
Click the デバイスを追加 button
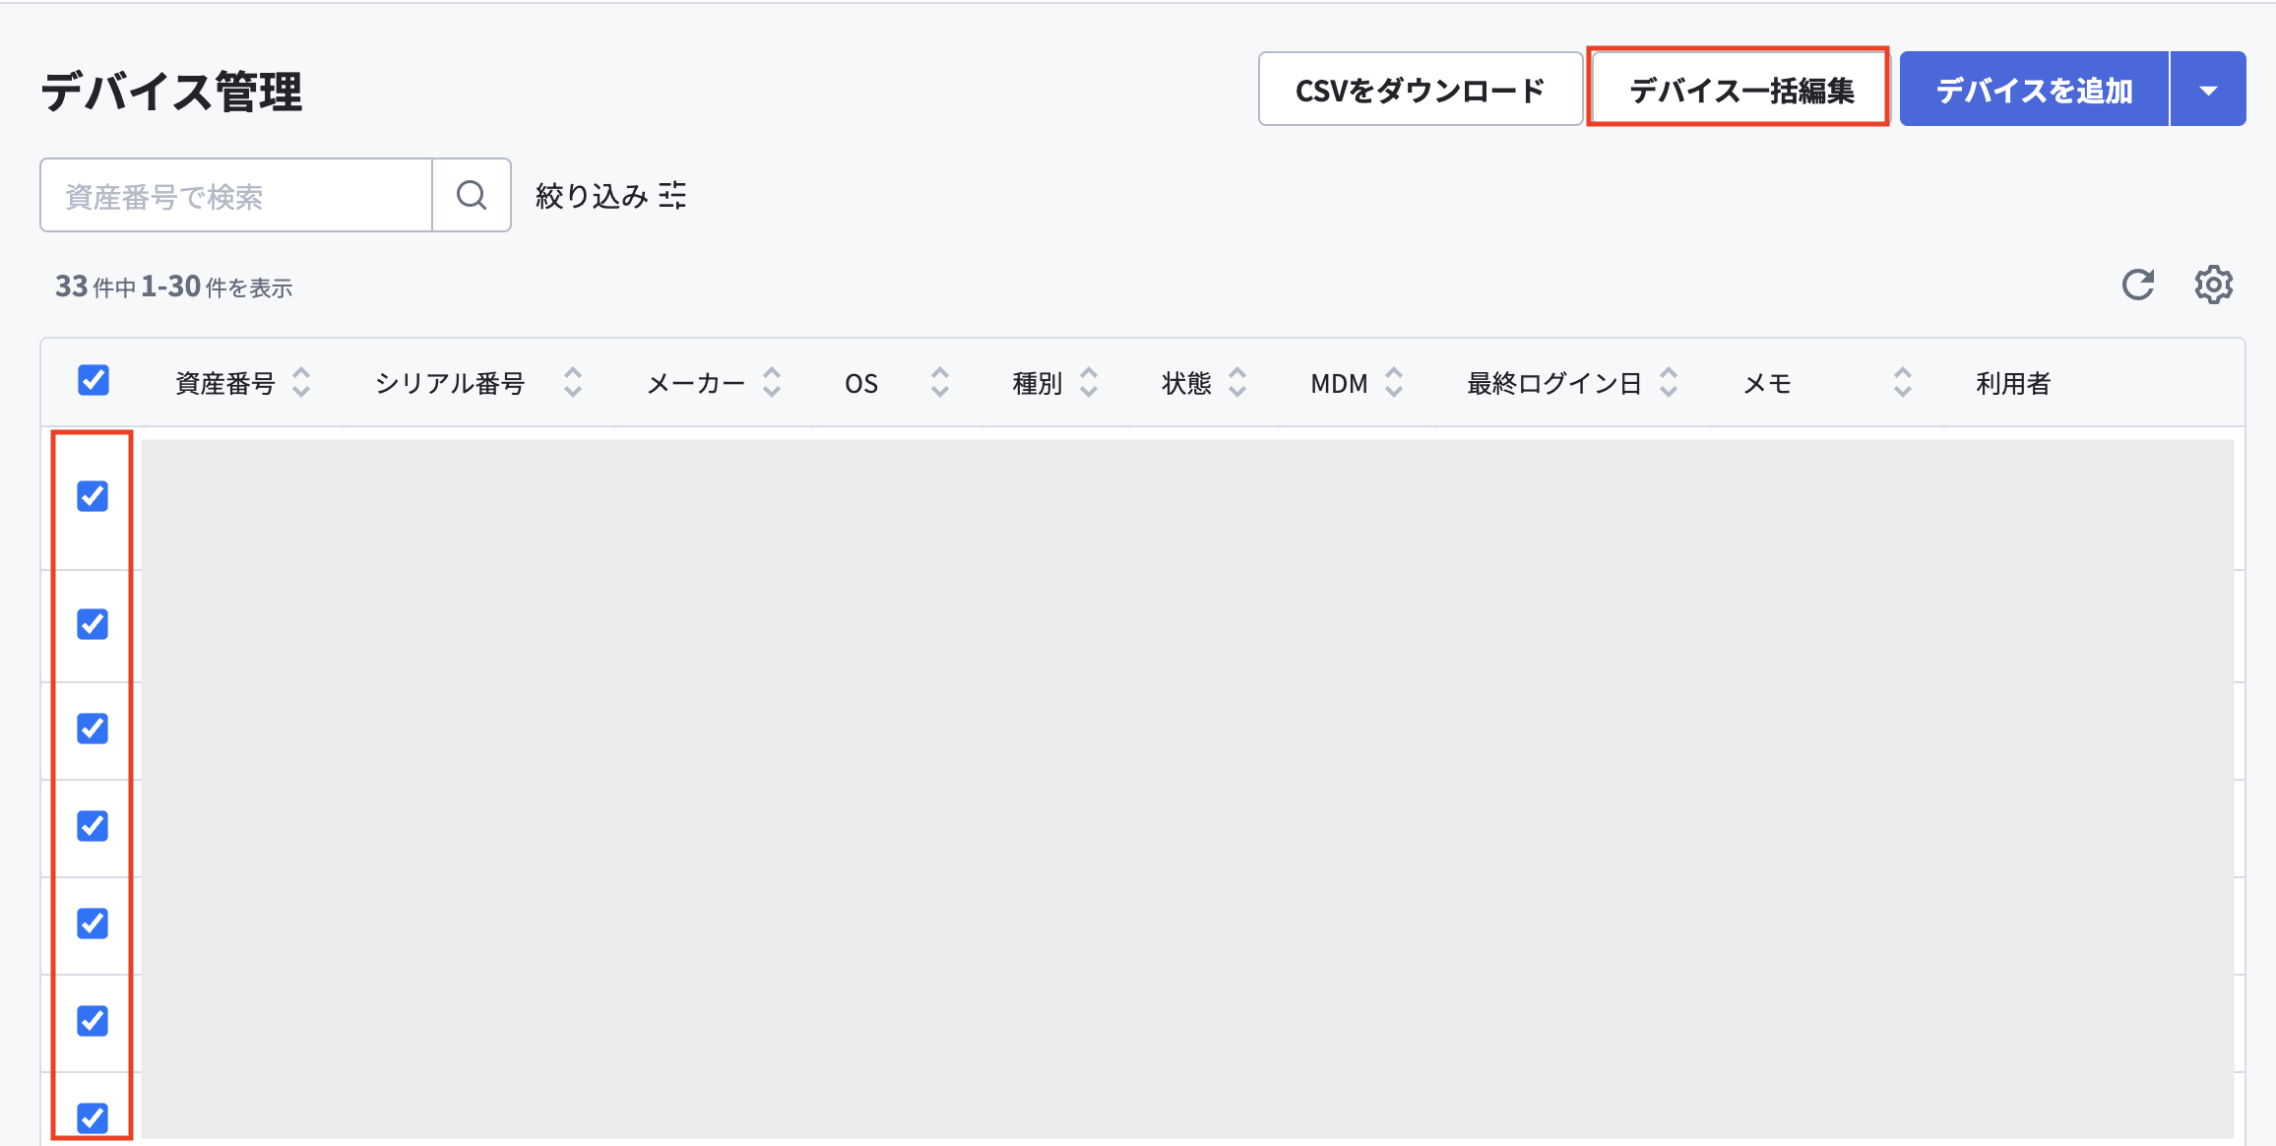pyautogui.click(x=2034, y=90)
